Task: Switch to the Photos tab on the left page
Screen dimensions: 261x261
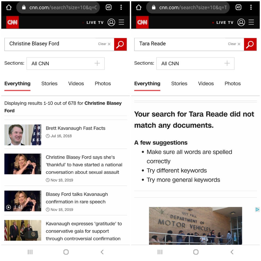Action: coord(103,83)
